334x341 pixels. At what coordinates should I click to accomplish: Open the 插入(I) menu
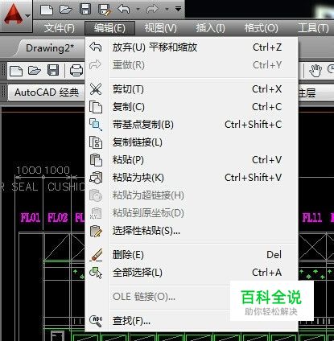tap(210, 28)
